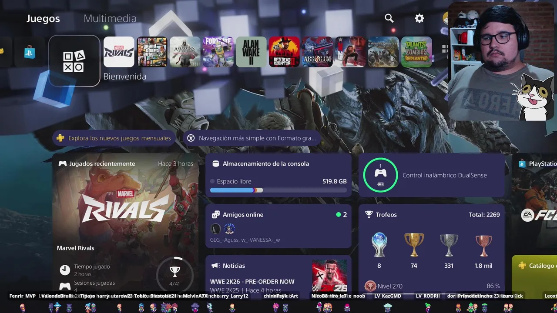The height and width of the screenshot is (313, 557).
Task: Select the silver trophy icon
Action: 449,245
